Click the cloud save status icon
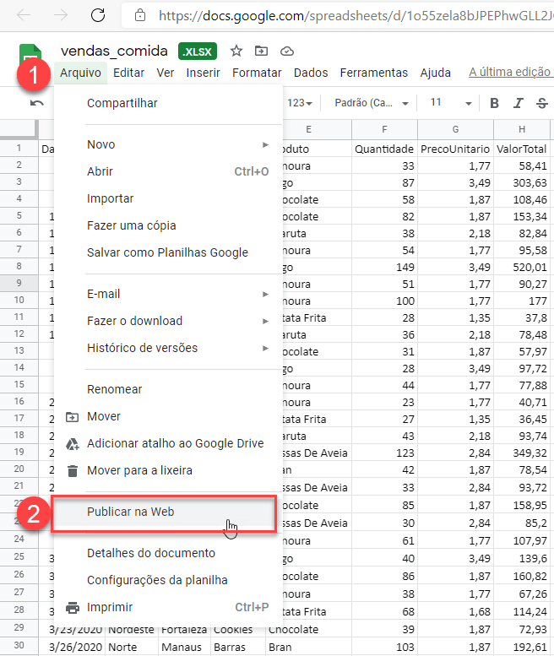554x656 pixels. [286, 51]
